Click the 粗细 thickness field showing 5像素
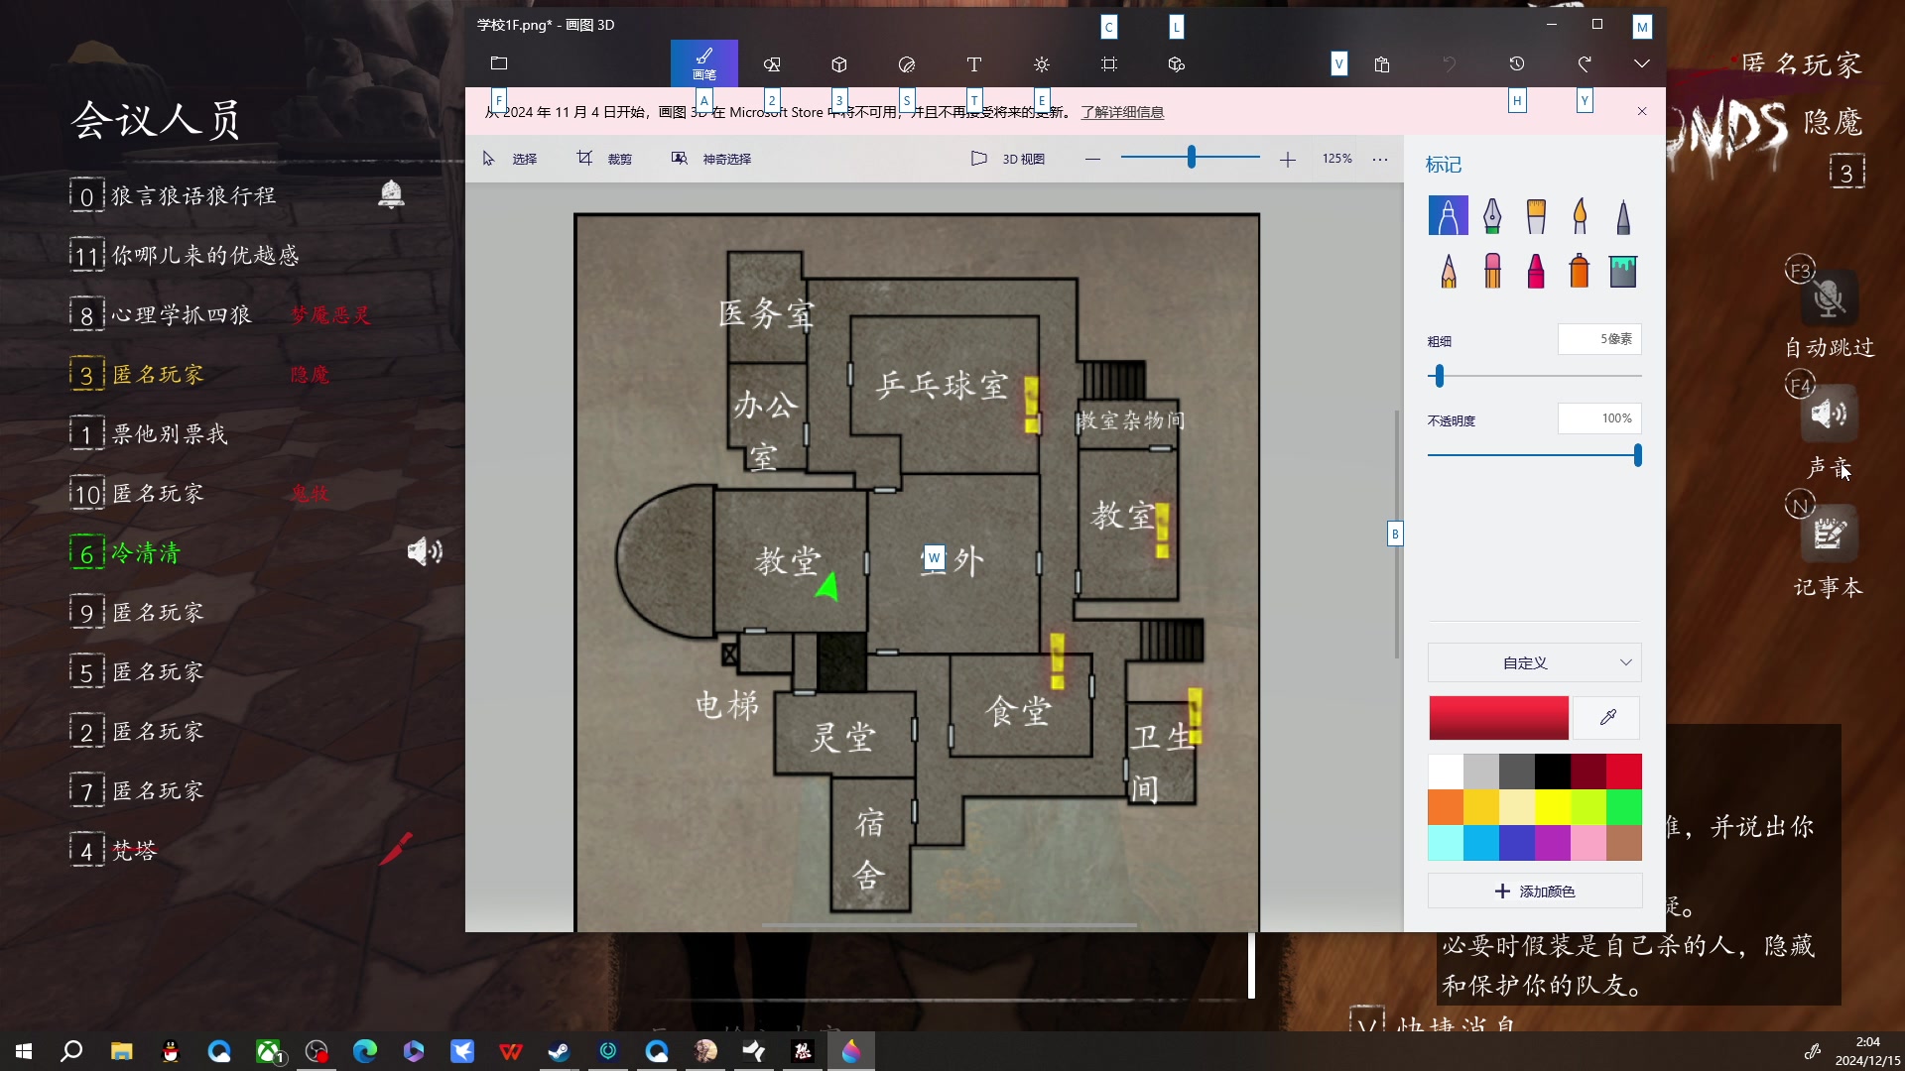Image resolution: width=1905 pixels, height=1071 pixels. (x=1599, y=339)
